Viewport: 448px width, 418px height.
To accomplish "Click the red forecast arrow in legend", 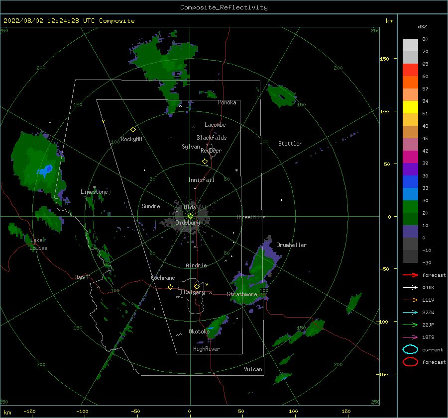I will [x=410, y=275].
